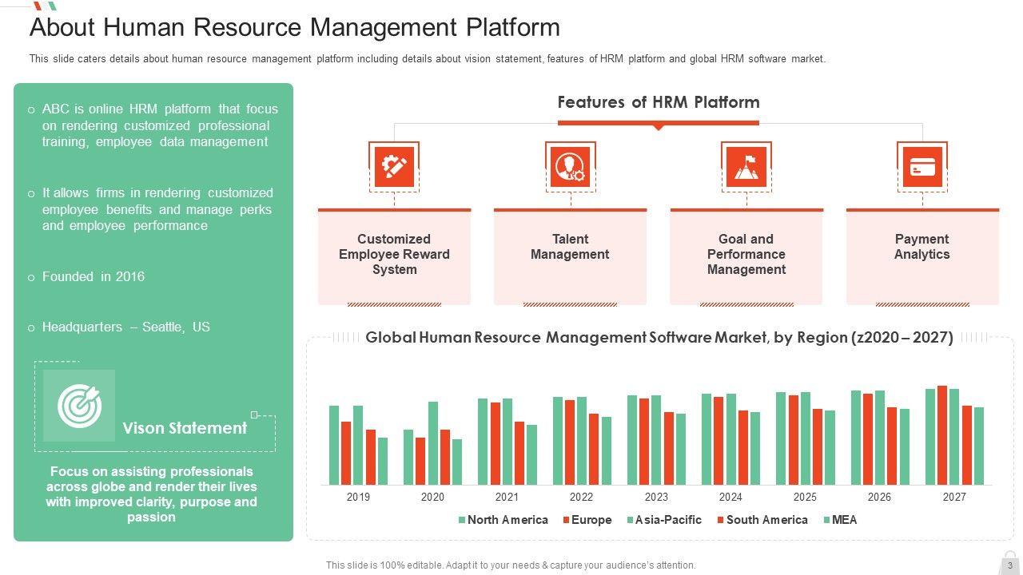
Task: Select the slide title About Human Resource Management Platform
Action: 294,27
